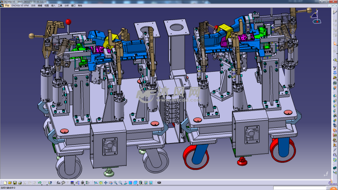Click the 3D compass in top-right corner
The image size is (338, 190).
pyautogui.click(x=315, y=16)
